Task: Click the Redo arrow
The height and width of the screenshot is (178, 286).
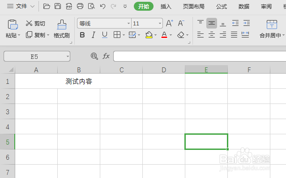Action: pos(113,6)
